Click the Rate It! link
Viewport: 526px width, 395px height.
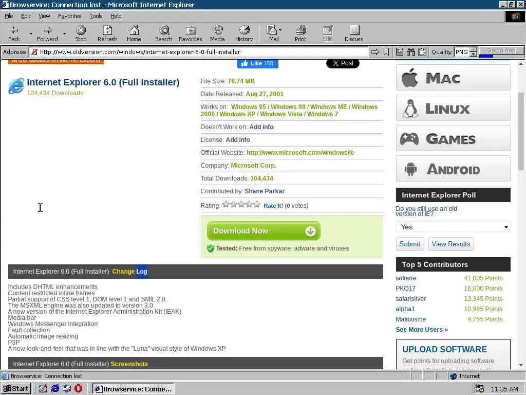pos(273,206)
